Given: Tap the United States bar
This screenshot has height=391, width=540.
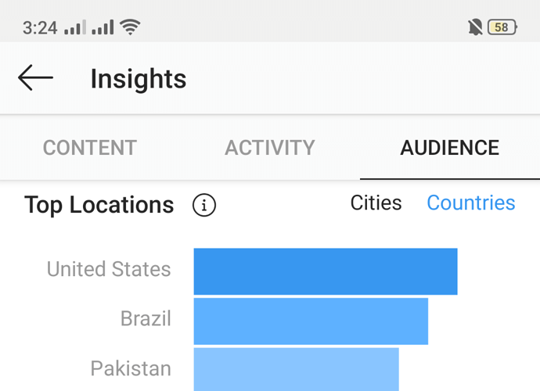Looking at the screenshot, I should coord(325,271).
